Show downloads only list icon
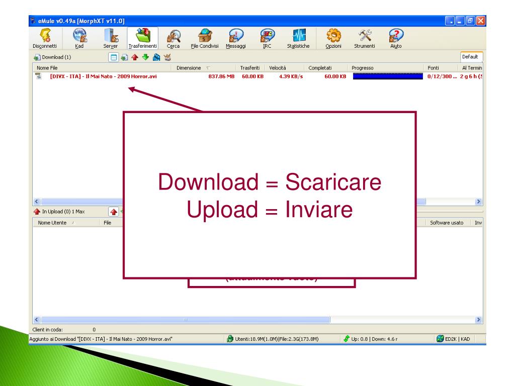The width and height of the screenshot is (515, 386). (124, 57)
